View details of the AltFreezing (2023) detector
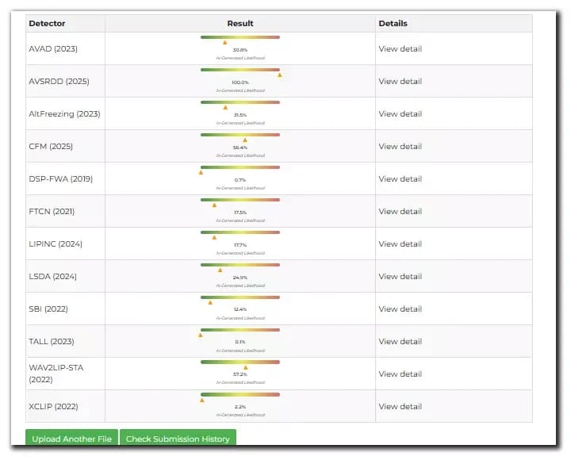The width and height of the screenshot is (571, 460). 400,114
